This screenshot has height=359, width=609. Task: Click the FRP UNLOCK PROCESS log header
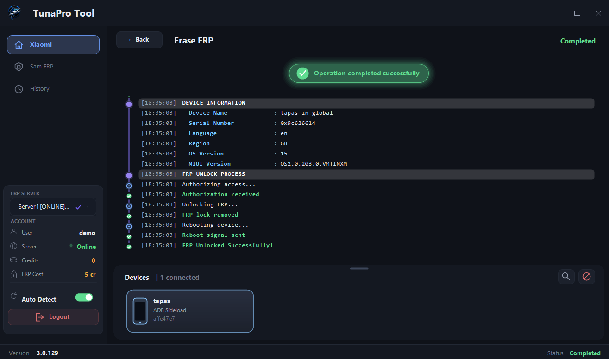coord(366,174)
